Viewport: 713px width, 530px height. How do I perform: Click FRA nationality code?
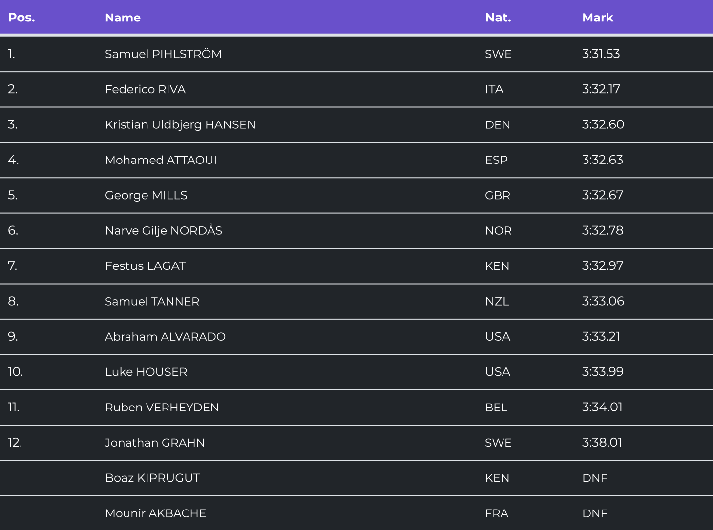click(x=497, y=513)
